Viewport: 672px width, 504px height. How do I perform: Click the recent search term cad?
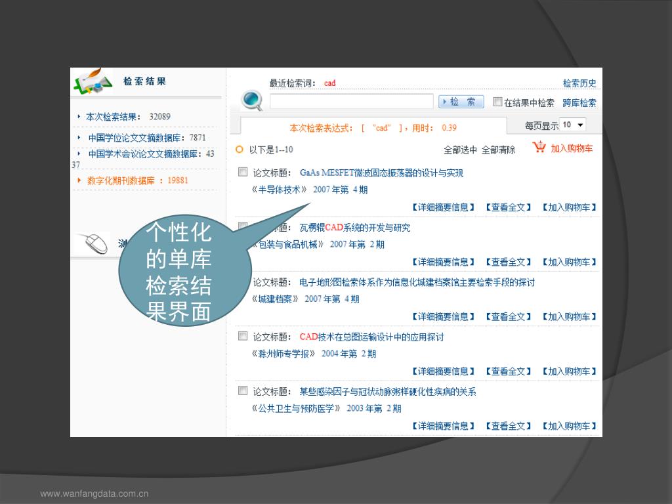(329, 83)
